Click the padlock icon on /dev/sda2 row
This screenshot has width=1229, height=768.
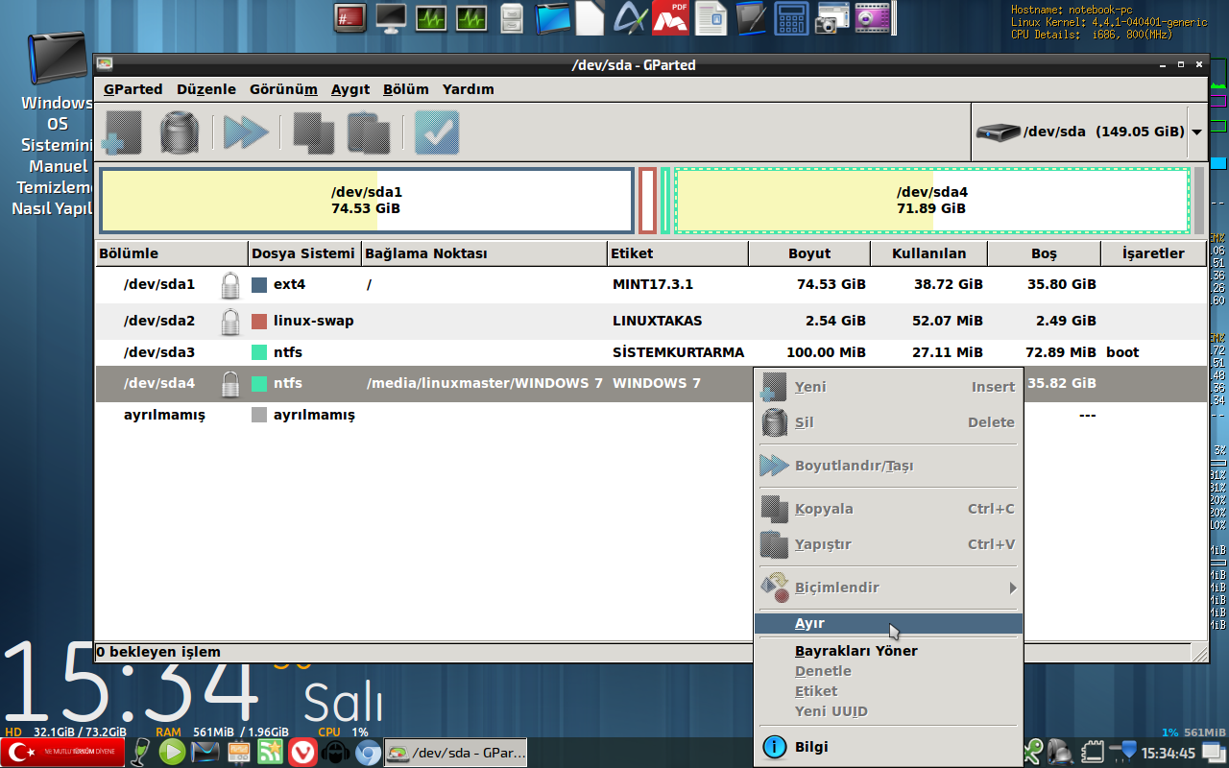[230, 322]
